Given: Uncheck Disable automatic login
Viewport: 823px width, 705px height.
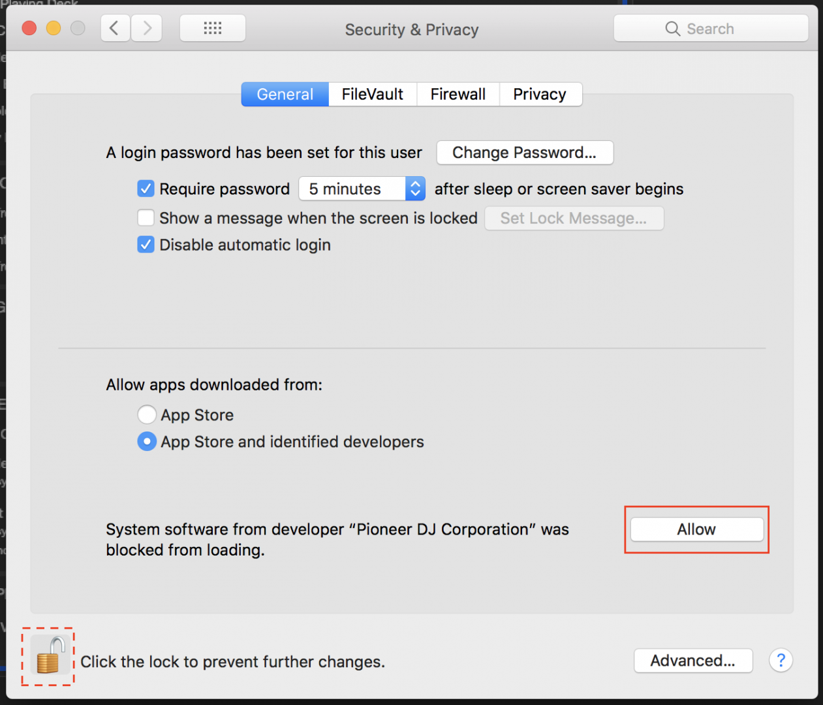Looking at the screenshot, I should pyautogui.click(x=146, y=245).
